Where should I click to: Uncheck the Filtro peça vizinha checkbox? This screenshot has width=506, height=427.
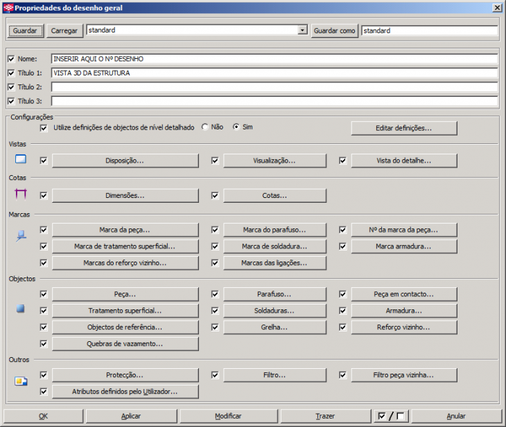[x=342, y=375]
